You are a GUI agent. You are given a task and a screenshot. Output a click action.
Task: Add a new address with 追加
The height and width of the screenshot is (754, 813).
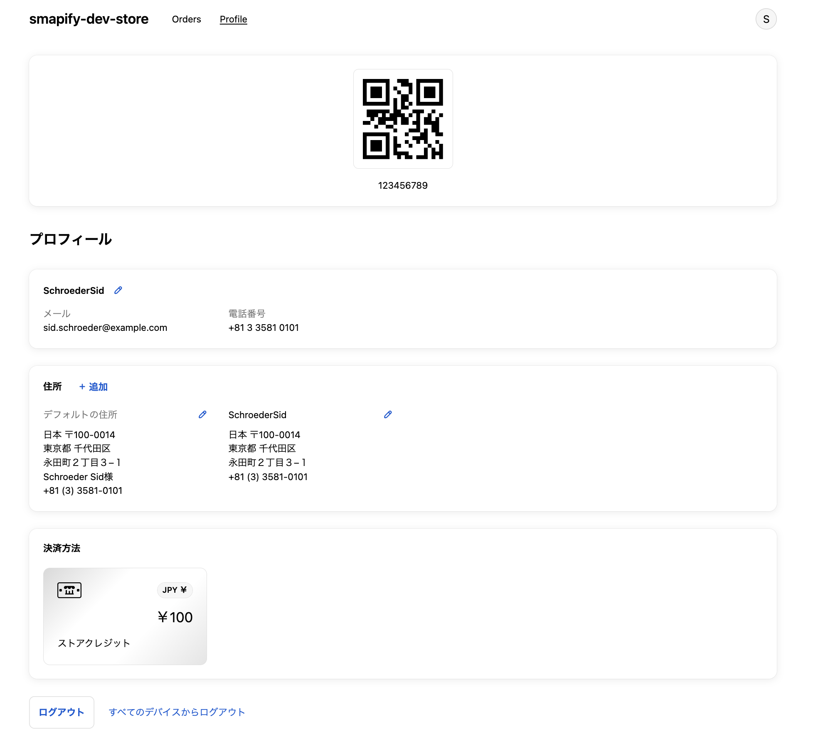(x=94, y=387)
